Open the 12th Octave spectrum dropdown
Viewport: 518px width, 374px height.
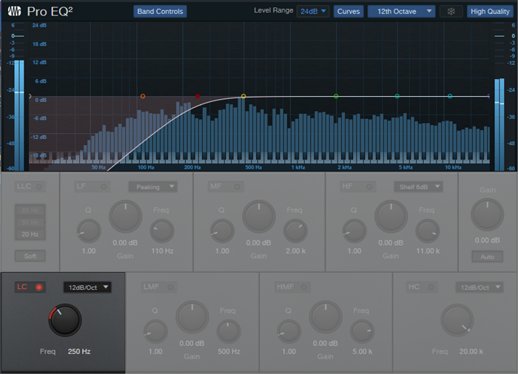pyautogui.click(x=401, y=12)
